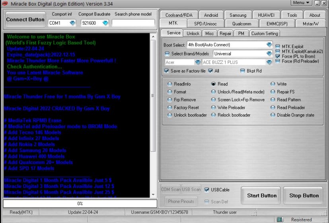Click the Search phone model field
Image resolution: width=329 pixels, height=223 pixels.
tap(133, 23)
